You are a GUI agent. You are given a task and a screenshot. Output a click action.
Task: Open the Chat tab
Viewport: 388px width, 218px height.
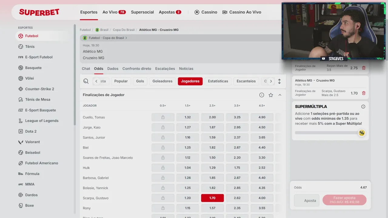click(86, 69)
